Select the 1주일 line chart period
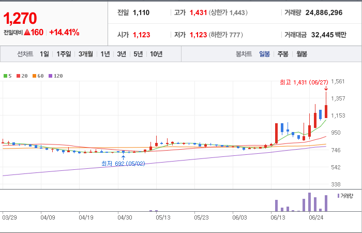 [x=64, y=54]
